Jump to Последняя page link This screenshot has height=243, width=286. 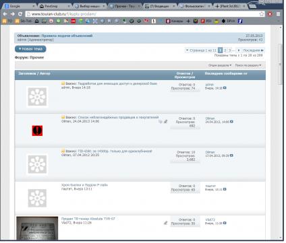[x=253, y=50]
